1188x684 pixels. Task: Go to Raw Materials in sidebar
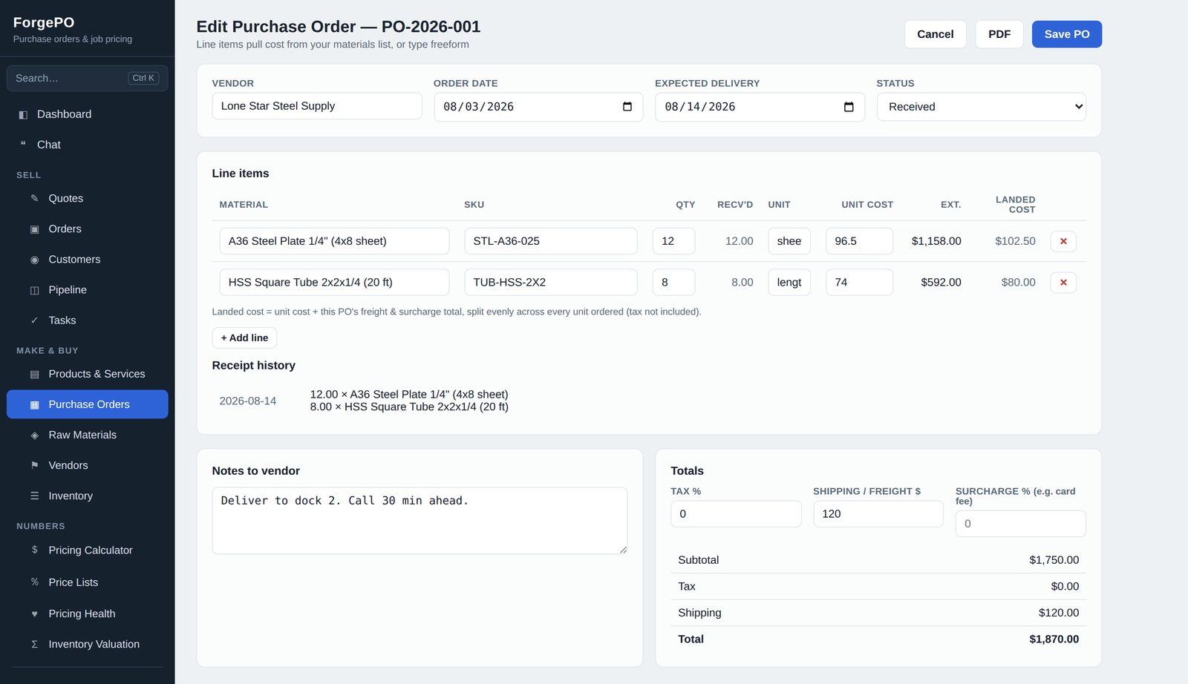tap(88, 435)
